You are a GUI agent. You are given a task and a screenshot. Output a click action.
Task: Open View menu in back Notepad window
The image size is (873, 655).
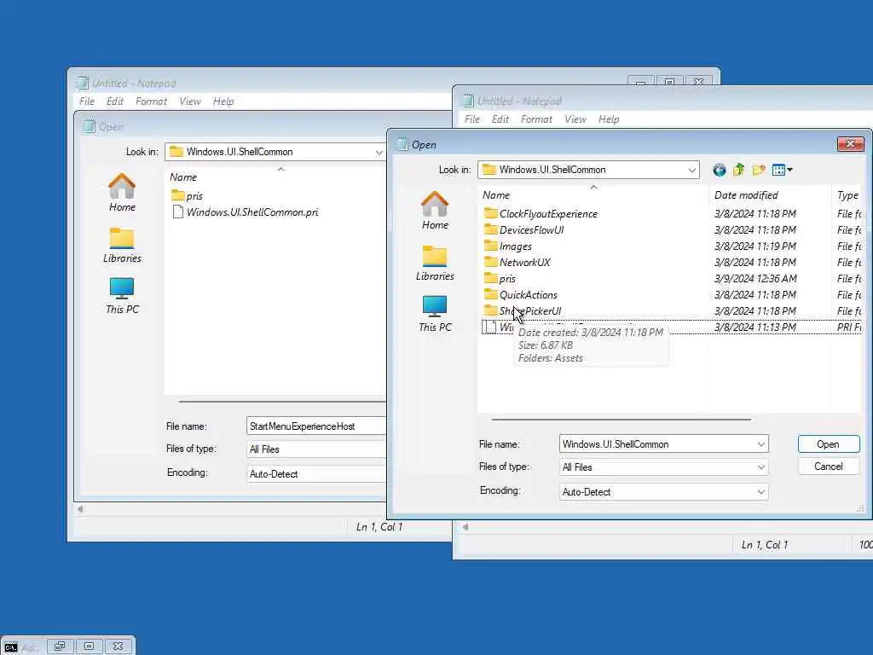click(190, 101)
